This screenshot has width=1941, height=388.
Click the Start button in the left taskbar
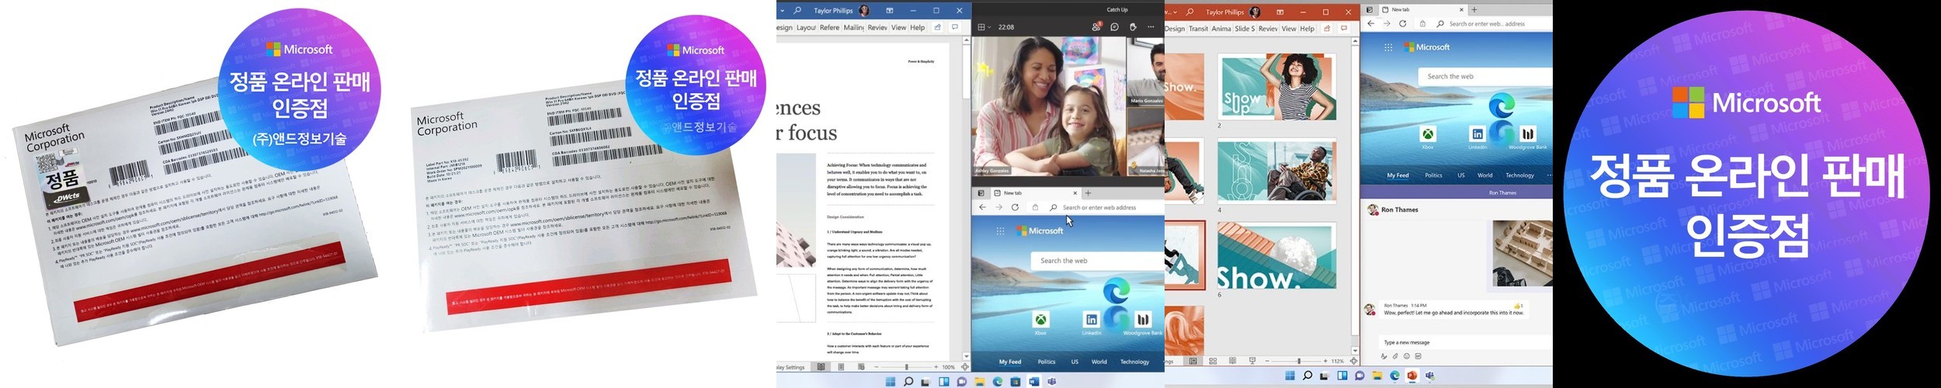pos(891,382)
